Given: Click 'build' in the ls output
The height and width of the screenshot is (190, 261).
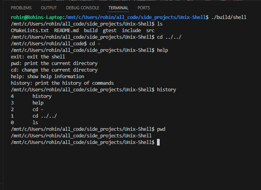Looking at the screenshot, I should pyautogui.click(x=91, y=31).
